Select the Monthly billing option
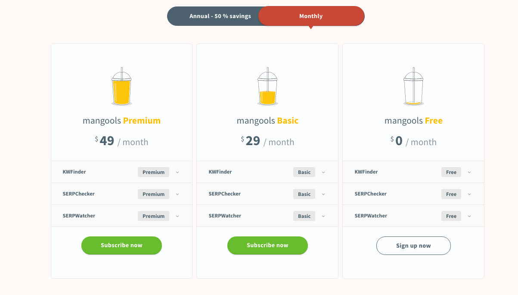 point(311,16)
